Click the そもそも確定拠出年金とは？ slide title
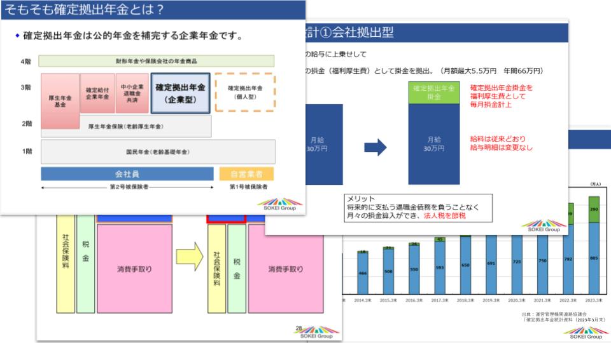 [x=85, y=9]
